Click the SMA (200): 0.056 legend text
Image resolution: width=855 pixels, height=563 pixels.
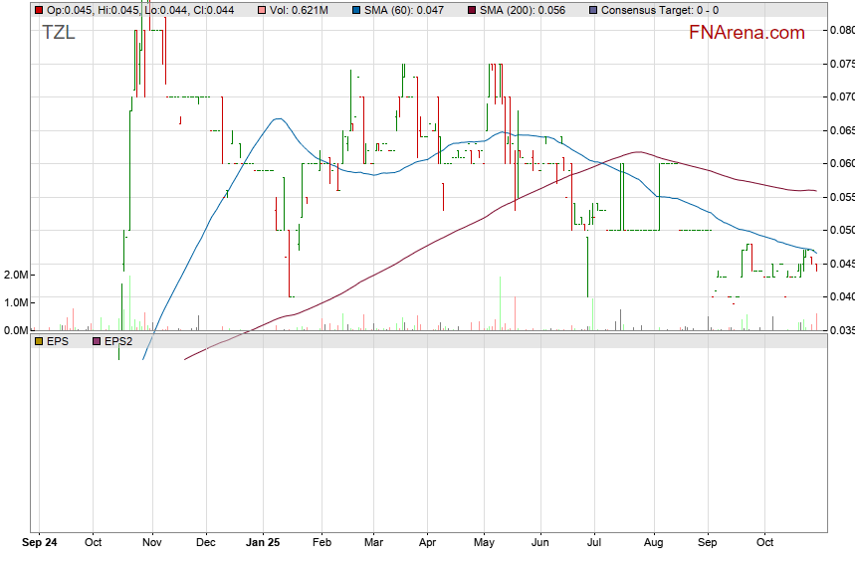(522, 10)
